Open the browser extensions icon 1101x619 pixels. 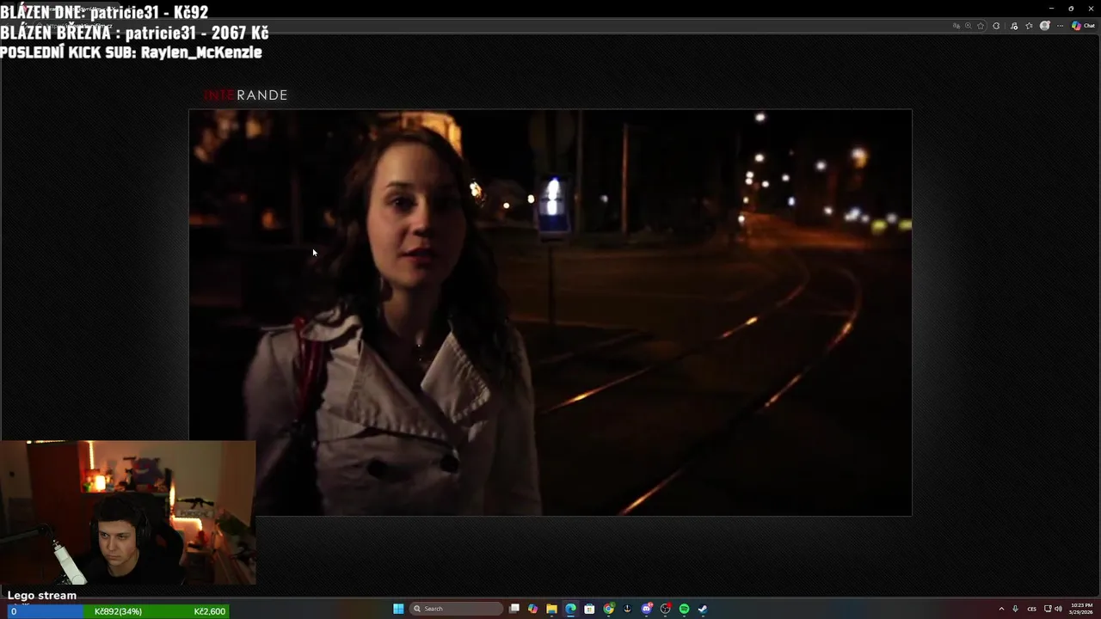pyautogui.click(x=996, y=26)
